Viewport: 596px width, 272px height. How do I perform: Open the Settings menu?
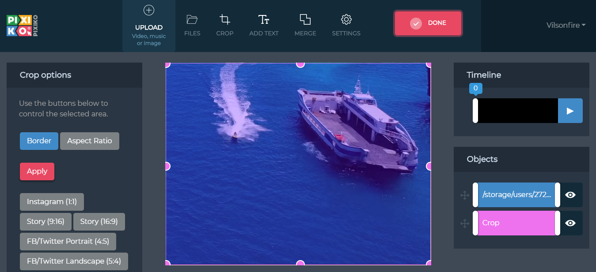click(346, 26)
